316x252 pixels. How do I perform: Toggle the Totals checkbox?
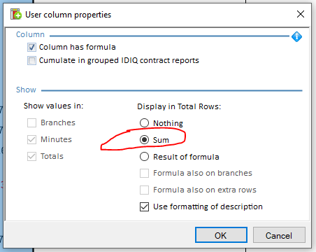point(31,156)
